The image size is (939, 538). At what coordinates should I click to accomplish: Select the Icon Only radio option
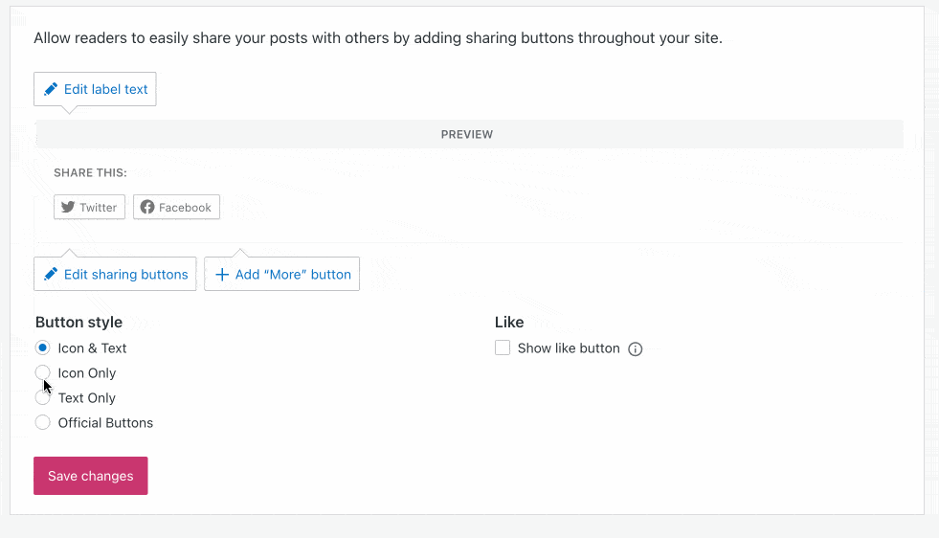[42, 373]
